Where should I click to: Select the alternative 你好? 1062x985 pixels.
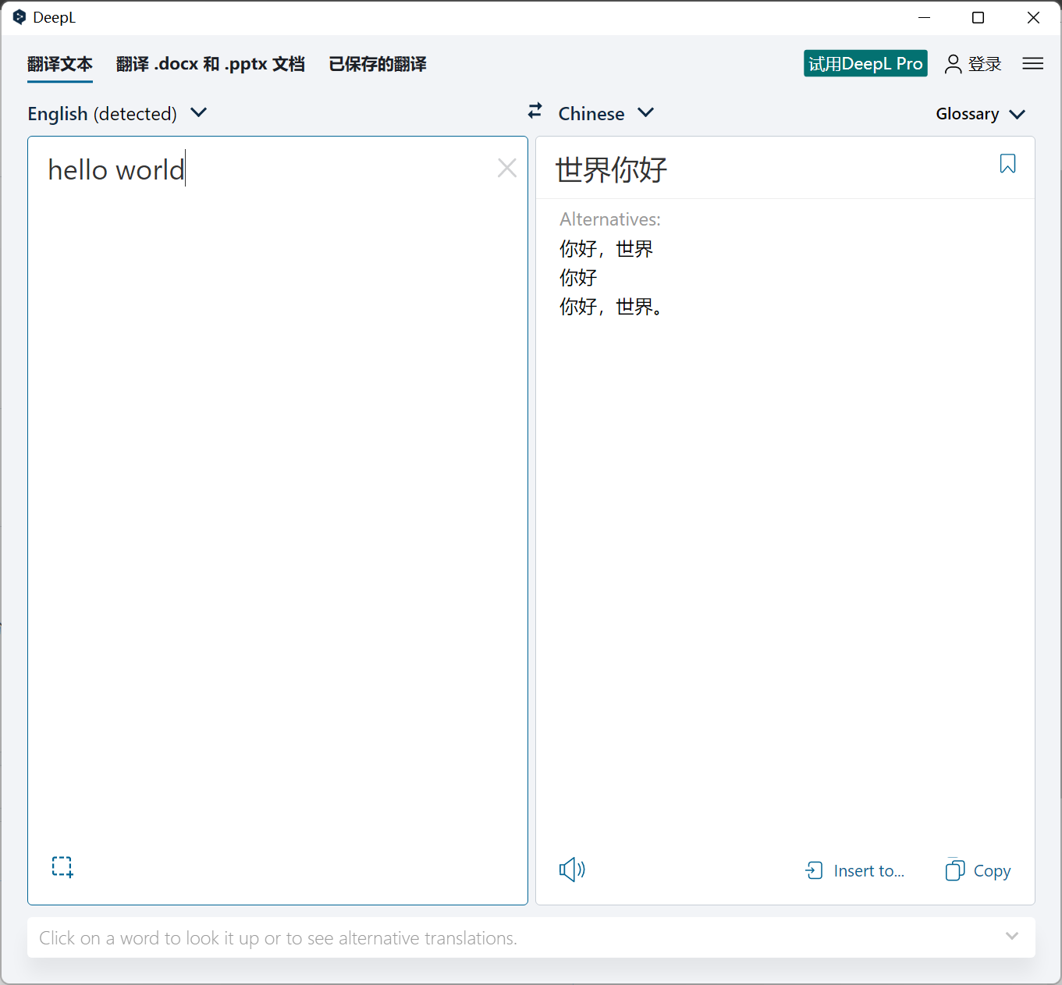[x=578, y=278]
